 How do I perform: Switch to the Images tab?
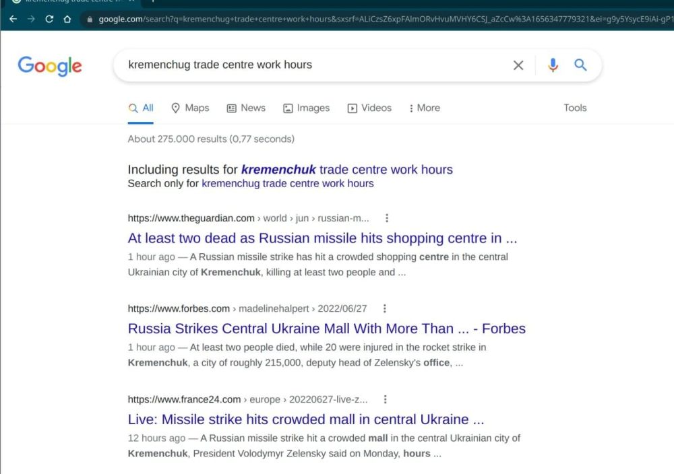tap(306, 108)
